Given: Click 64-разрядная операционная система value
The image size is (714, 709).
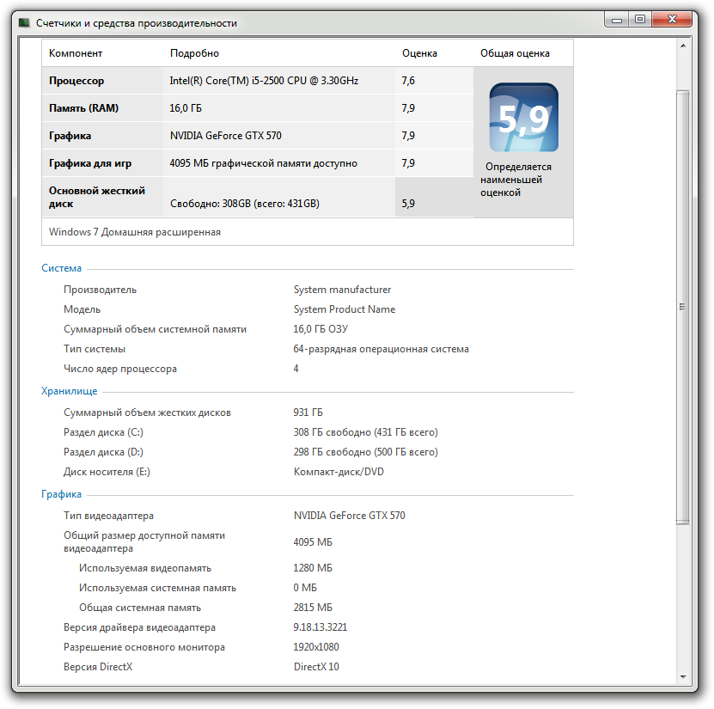Looking at the screenshot, I should click(x=381, y=349).
